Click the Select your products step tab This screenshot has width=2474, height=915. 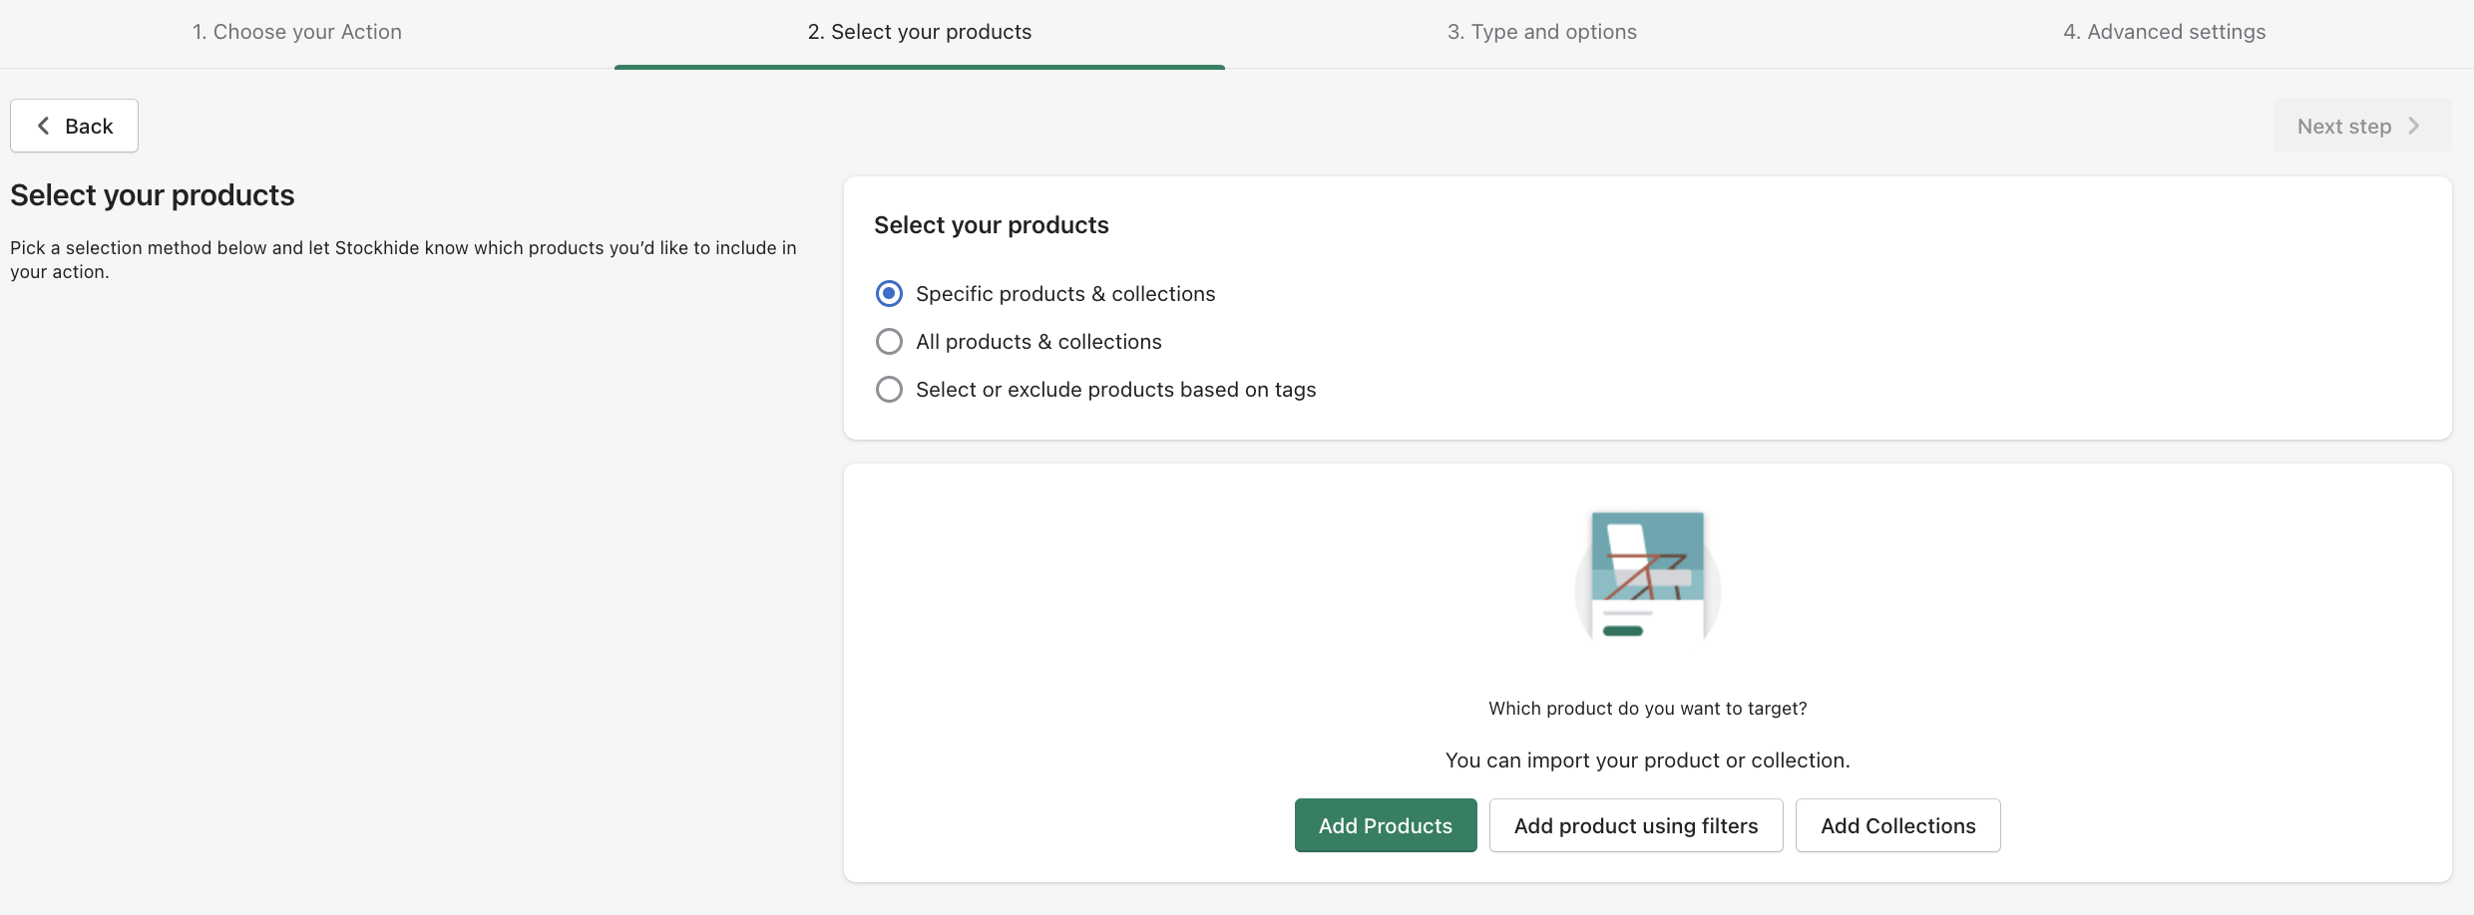[919, 32]
